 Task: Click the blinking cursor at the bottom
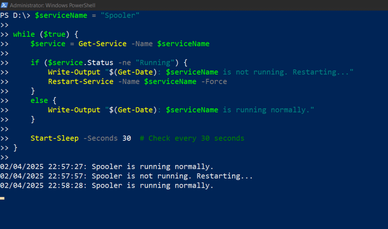[2, 198]
